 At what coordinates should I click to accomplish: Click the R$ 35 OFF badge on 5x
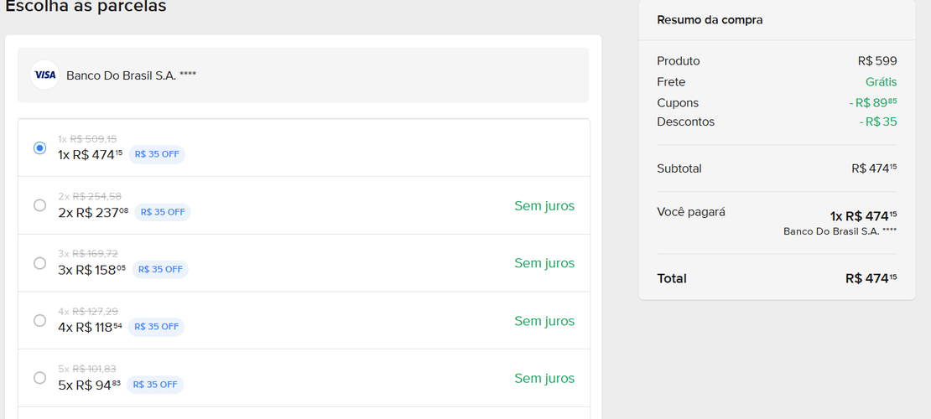click(155, 385)
